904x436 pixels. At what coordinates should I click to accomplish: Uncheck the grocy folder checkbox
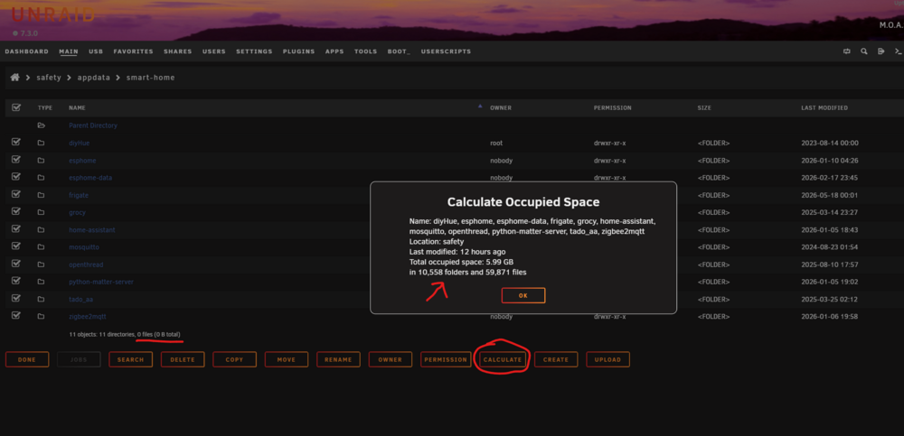tap(16, 211)
